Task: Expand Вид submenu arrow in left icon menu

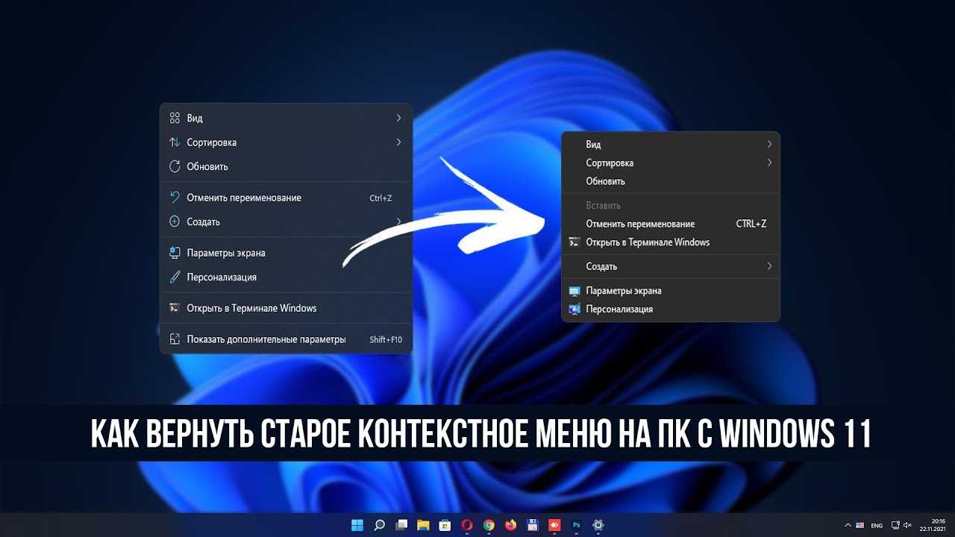Action: [x=399, y=118]
